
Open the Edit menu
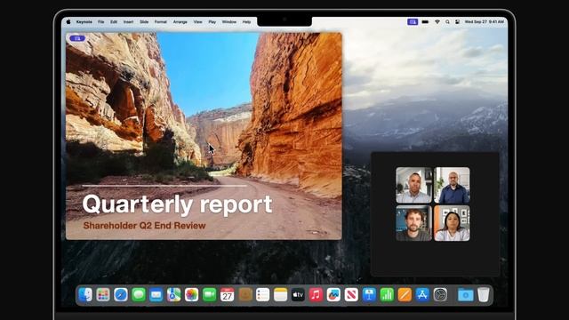point(114,21)
